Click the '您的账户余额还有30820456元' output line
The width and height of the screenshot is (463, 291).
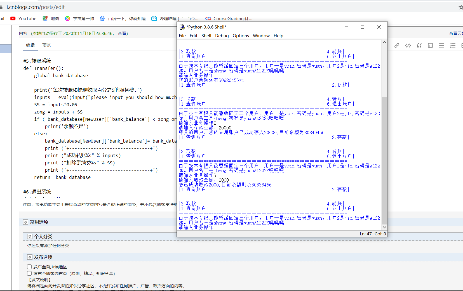[211, 80]
